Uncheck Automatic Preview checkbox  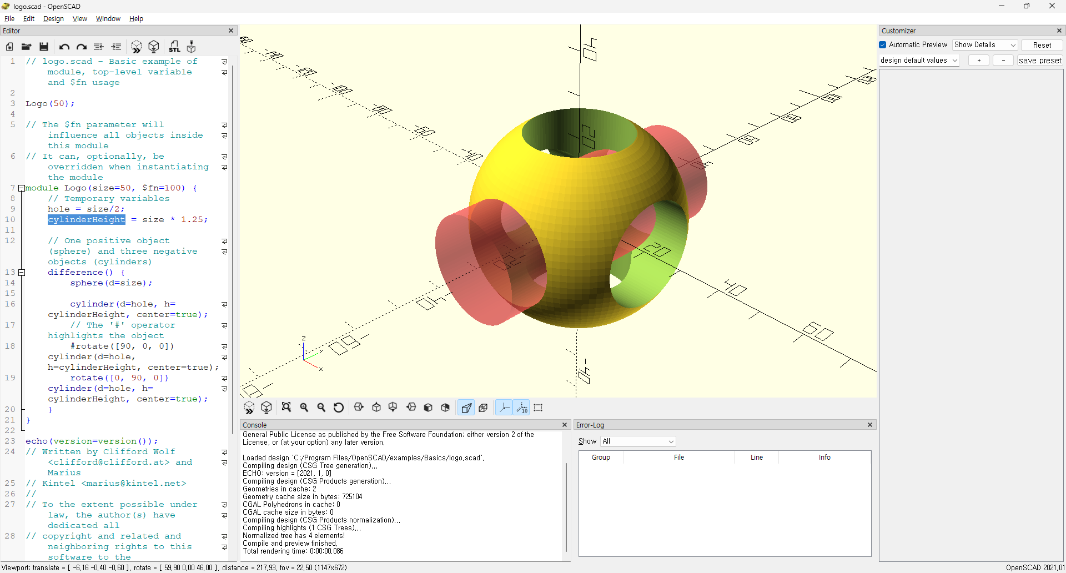click(883, 45)
